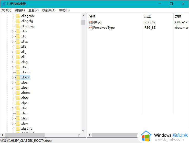Click the .diagcfg folder icon
Image resolution: width=189 pixels, height=143 pixels.
click(x=18, y=21)
